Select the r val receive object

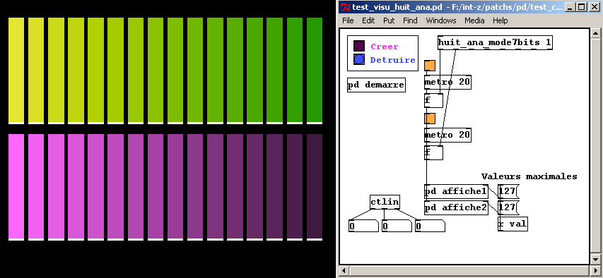(x=513, y=224)
